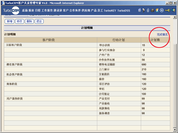Open the TurboDSS menu item

point(124,10)
